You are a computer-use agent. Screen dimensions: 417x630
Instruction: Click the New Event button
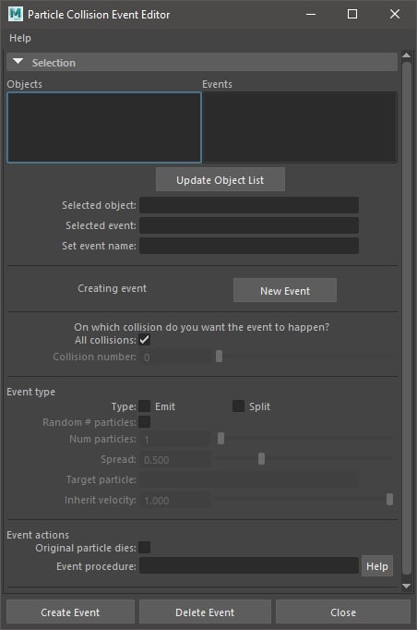pyautogui.click(x=285, y=290)
